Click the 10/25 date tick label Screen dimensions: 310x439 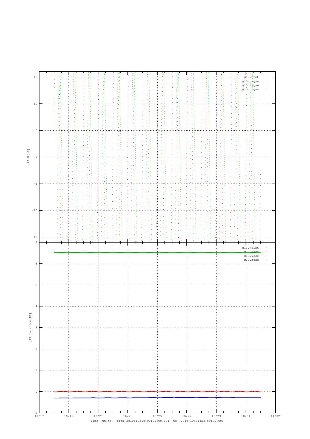[x=157, y=416]
